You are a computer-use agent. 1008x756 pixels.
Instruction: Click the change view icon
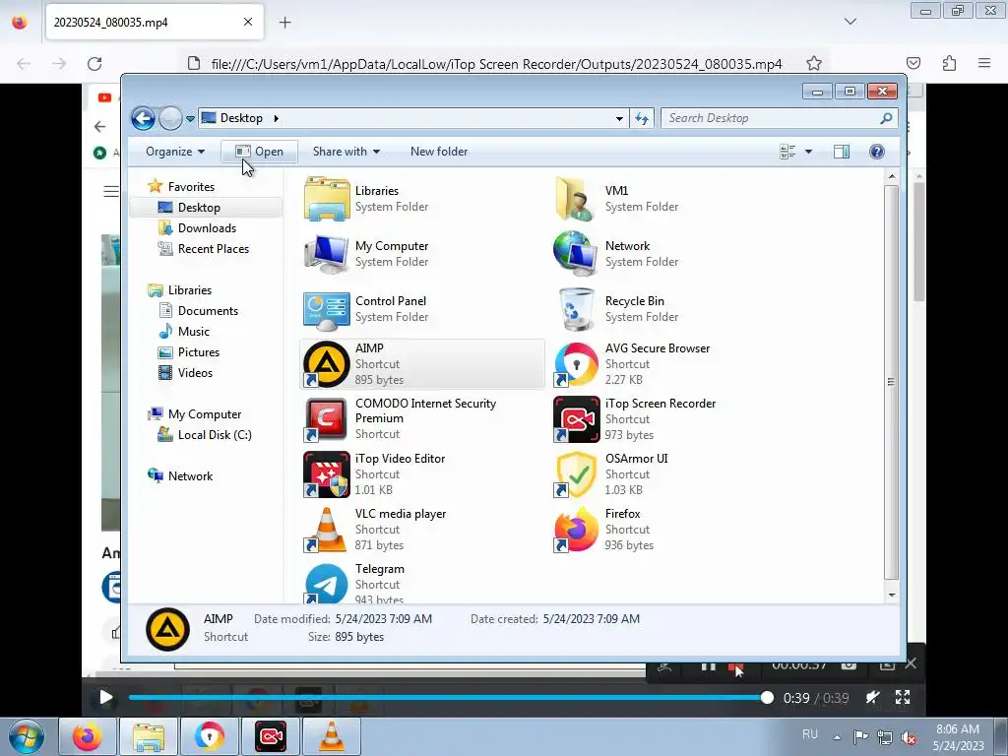coord(787,152)
